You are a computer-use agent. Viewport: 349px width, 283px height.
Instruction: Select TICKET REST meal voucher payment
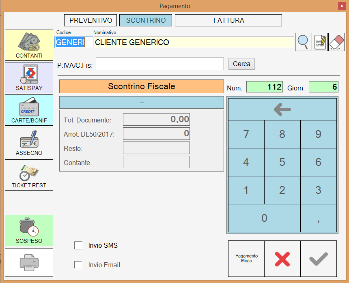click(29, 175)
